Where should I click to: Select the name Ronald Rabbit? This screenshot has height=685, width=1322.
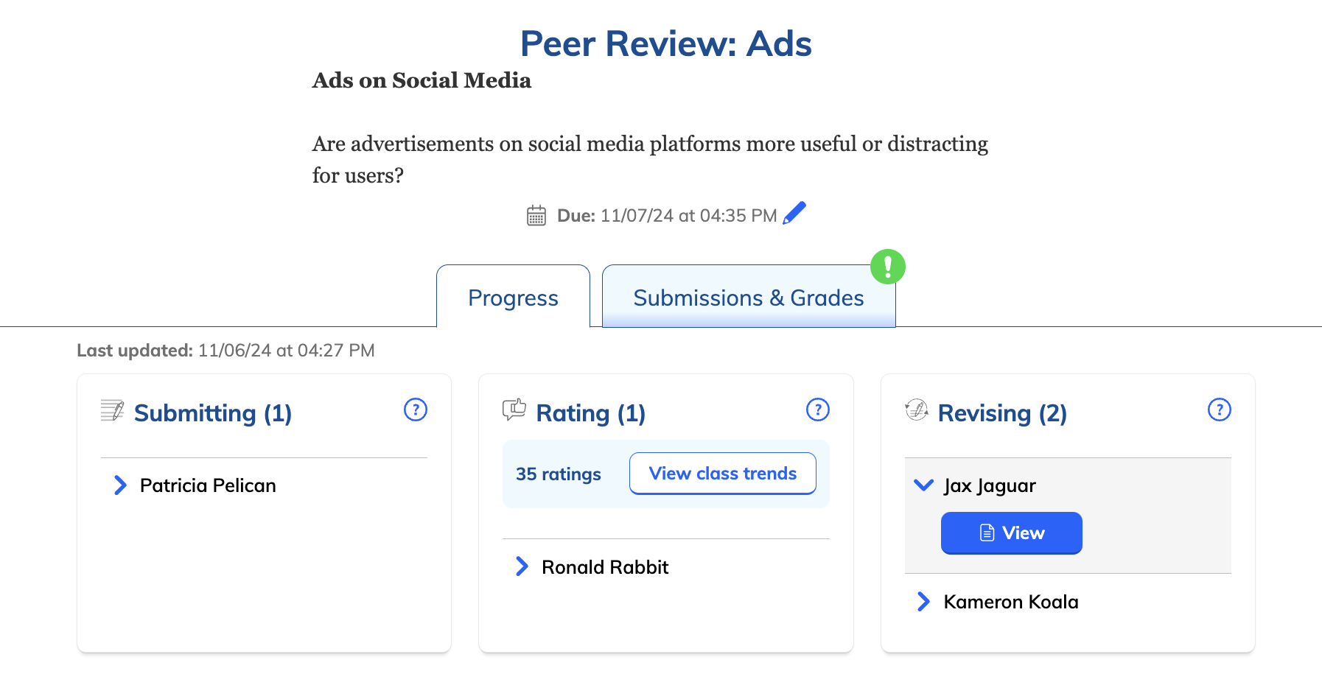pyautogui.click(x=605, y=567)
